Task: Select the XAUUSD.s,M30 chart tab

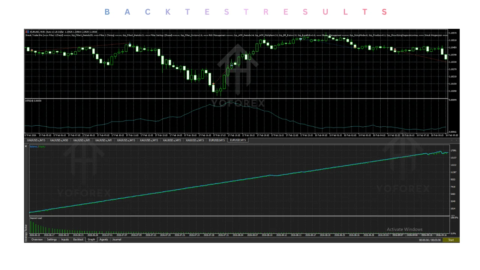Action: (x=59, y=140)
